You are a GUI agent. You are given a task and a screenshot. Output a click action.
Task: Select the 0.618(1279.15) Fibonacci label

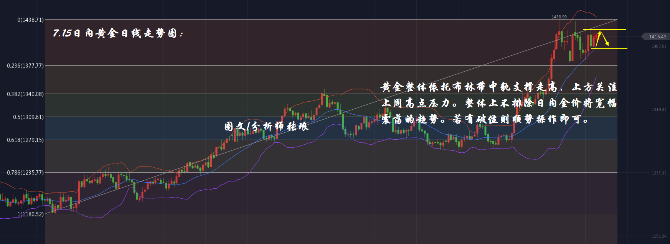[x=25, y=140]
